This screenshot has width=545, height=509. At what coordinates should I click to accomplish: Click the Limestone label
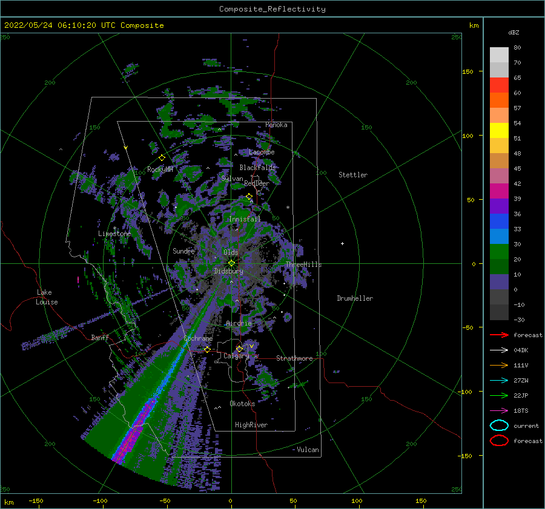[x=114, y=234]
